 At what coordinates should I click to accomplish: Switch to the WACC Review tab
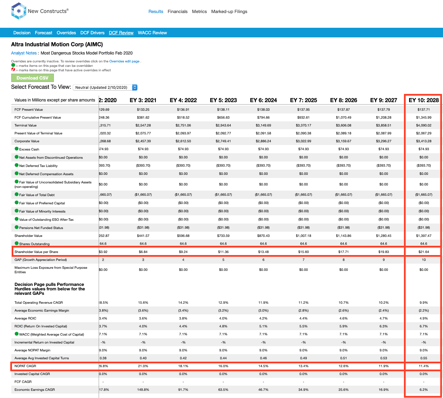(152, 33)
